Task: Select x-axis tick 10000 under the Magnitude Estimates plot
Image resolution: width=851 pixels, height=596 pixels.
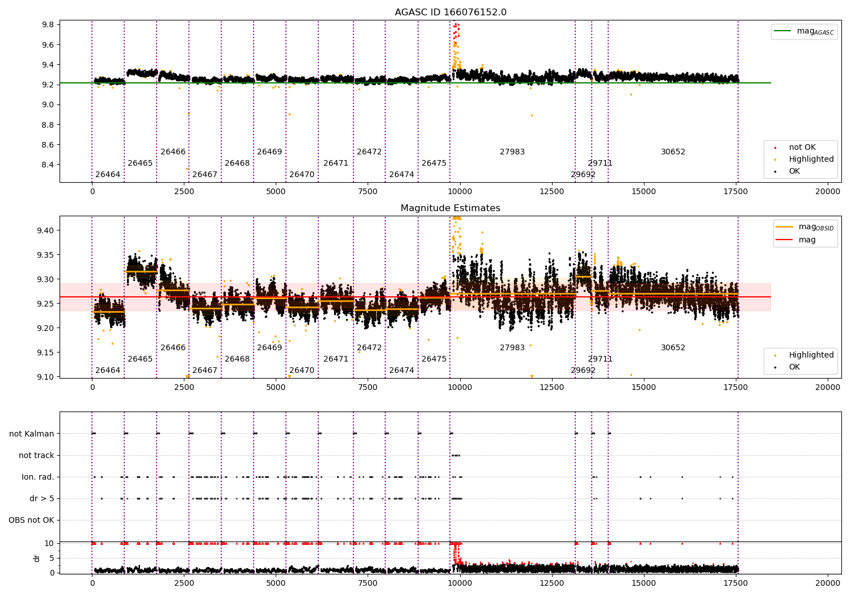Action: click(460, 388)
